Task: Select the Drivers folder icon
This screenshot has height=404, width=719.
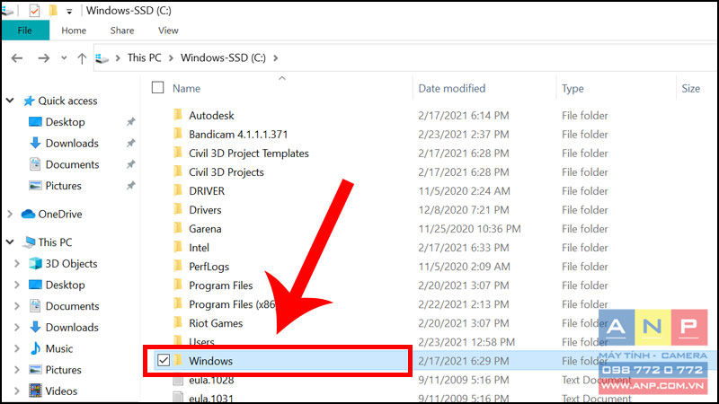Action: point(178,209)
